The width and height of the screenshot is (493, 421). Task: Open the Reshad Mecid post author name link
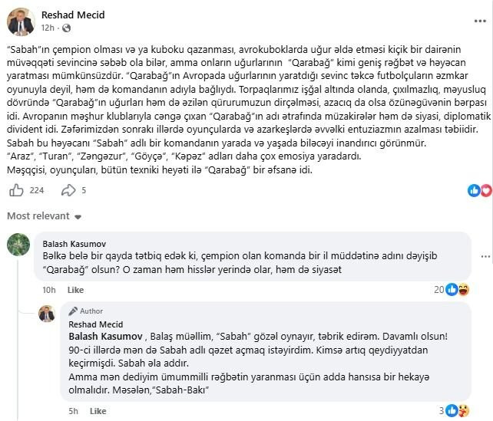click(74, 15)
